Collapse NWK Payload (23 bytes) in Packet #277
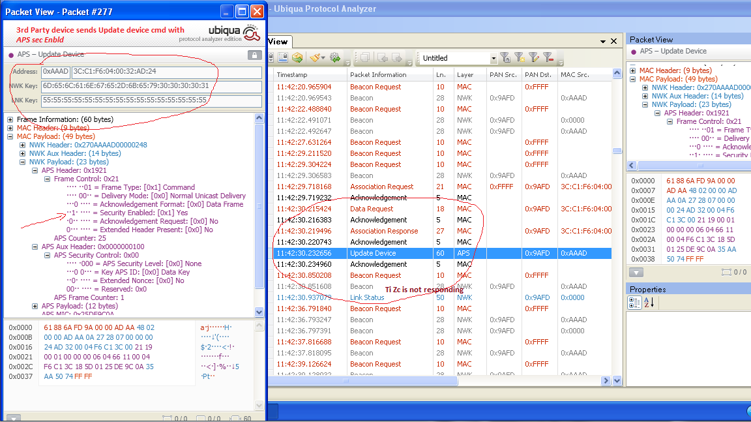Image resolution: width=751 pixels, height=422 pixels. click(x=23, y=162)
